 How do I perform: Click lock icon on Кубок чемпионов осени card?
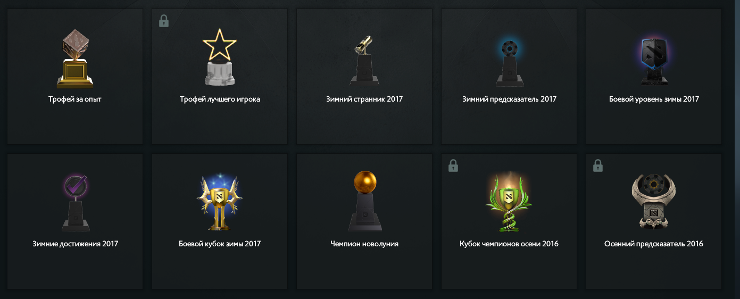tap(453, 165)
